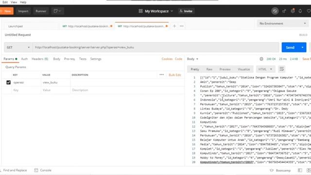311x175 pixels.
Task: Open the capture requests satellite icon
Action: click(284, 11)
